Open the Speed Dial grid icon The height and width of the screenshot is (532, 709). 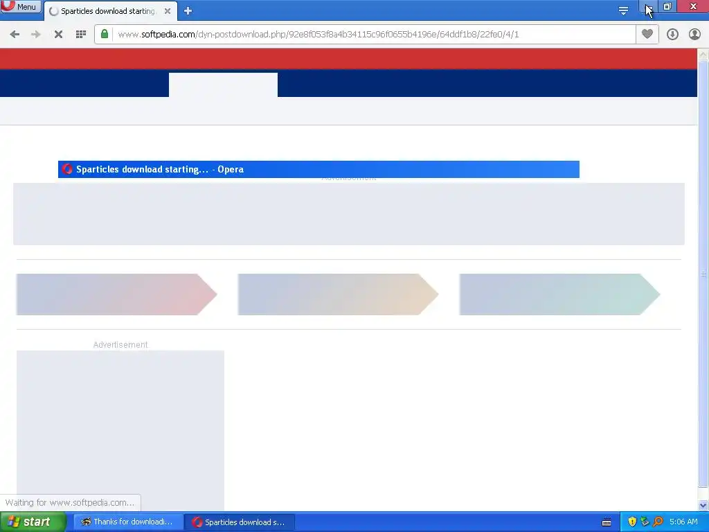click(81, 35)
